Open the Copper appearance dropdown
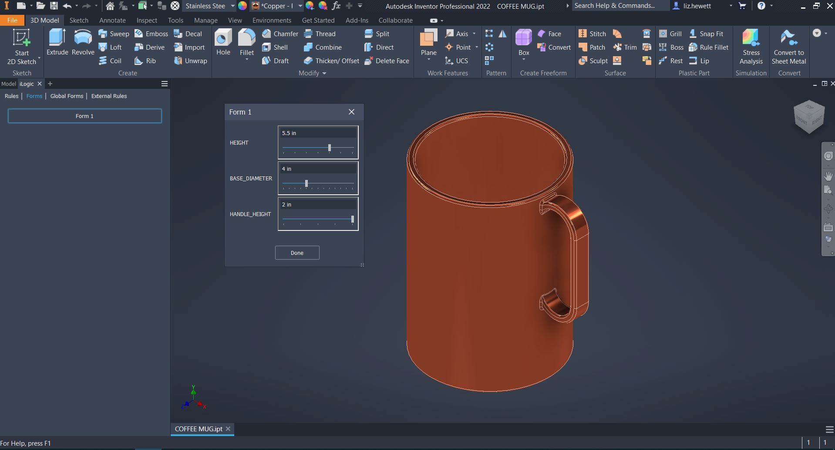Image resolution: width=835 pixels, height=450 pixels. click(x=300, y=6)
